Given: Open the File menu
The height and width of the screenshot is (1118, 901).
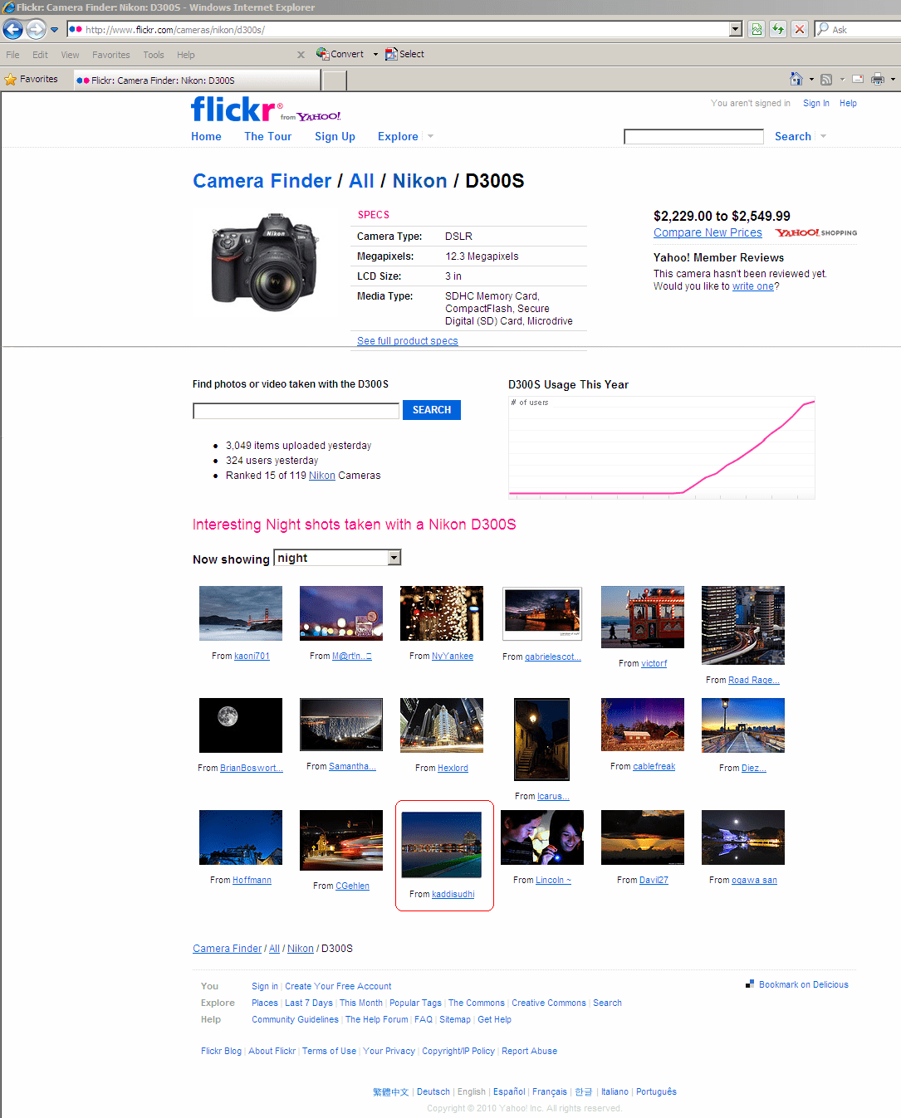Looking at the screenshot, I should click(x=12, y=55).
